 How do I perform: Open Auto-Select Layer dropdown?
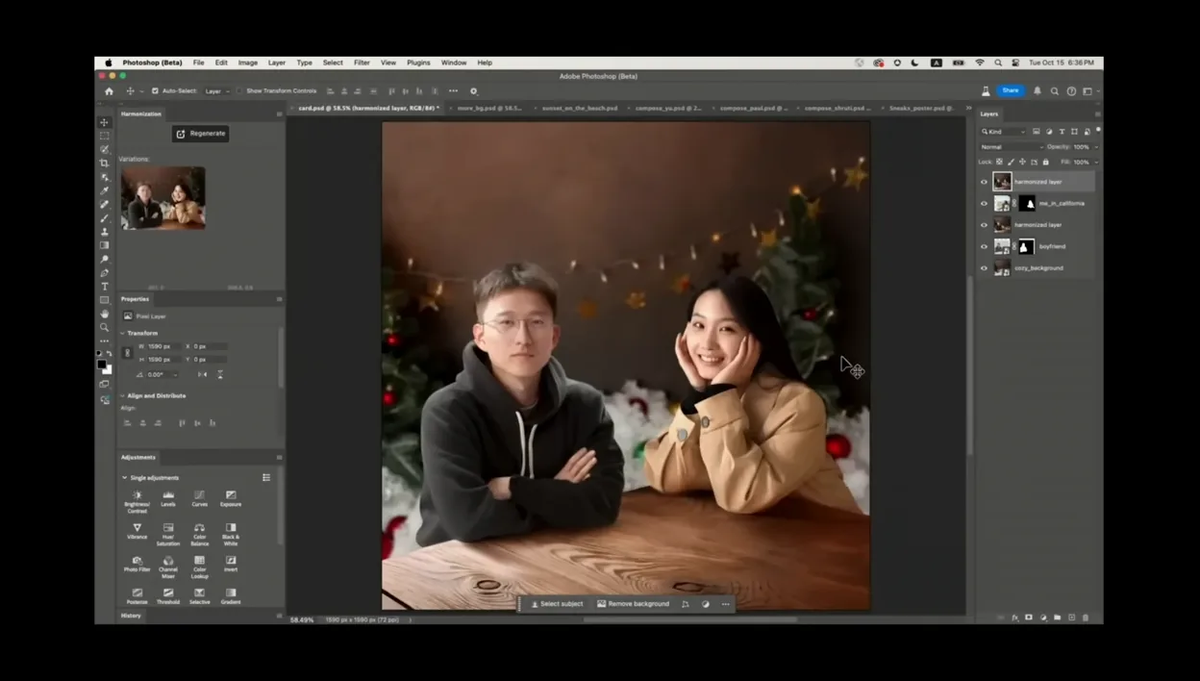tap(216, 91)
